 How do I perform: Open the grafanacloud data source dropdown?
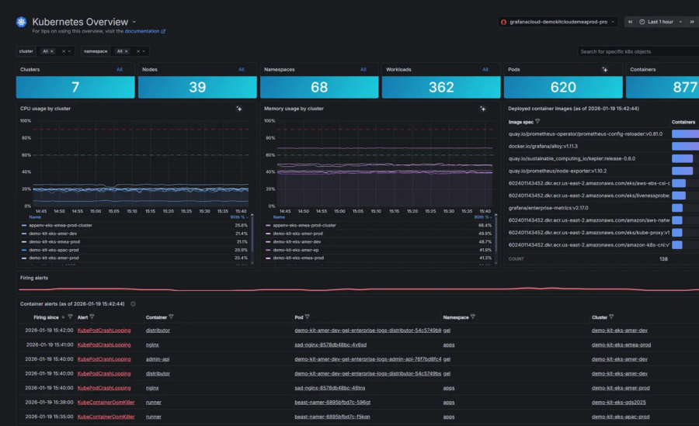tap(558, 22)
